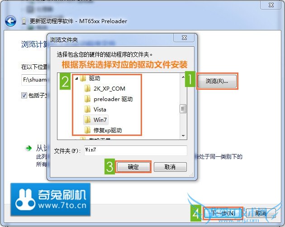Click the scroll down arrow in folder tree

point(183,136)
